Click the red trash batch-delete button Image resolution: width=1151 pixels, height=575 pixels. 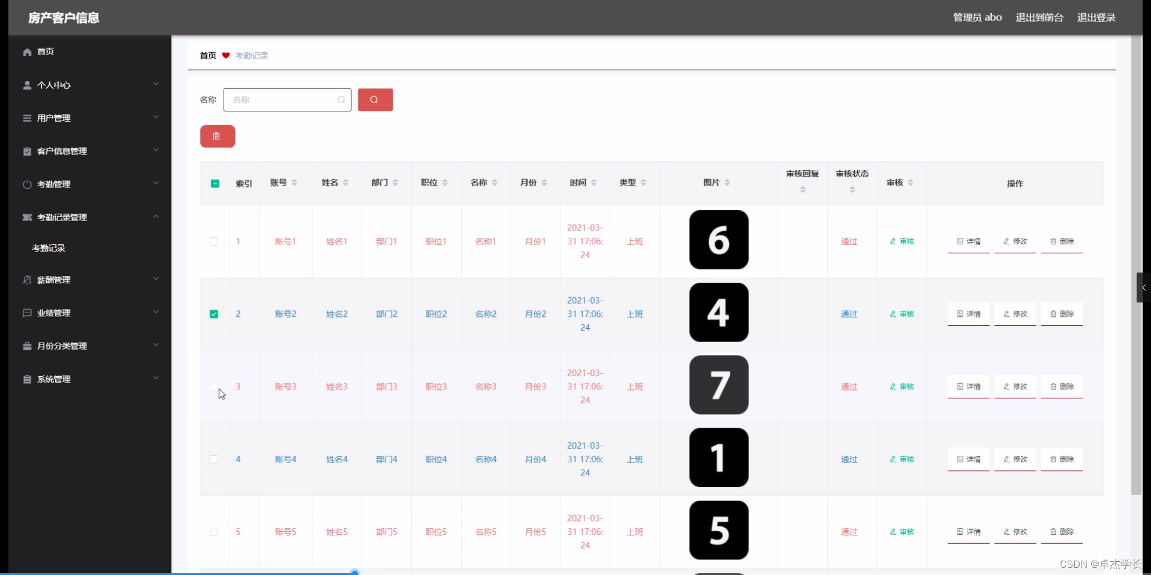pyautogui.click(x=218, y=137)
